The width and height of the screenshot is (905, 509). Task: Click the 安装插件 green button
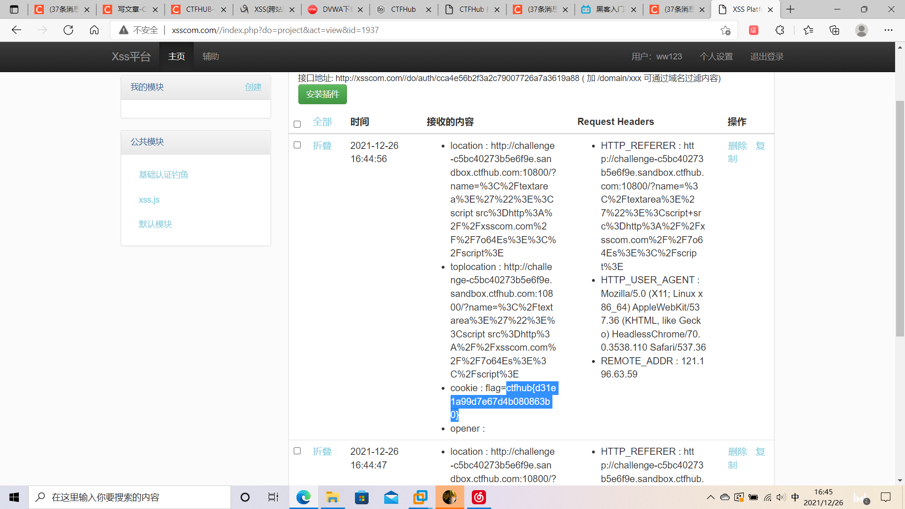(x=322, y=94)
